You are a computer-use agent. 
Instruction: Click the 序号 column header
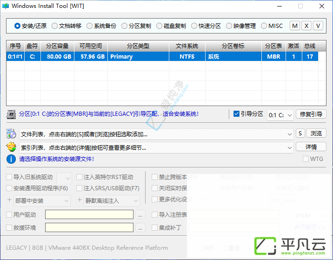[x=15, y=46]
